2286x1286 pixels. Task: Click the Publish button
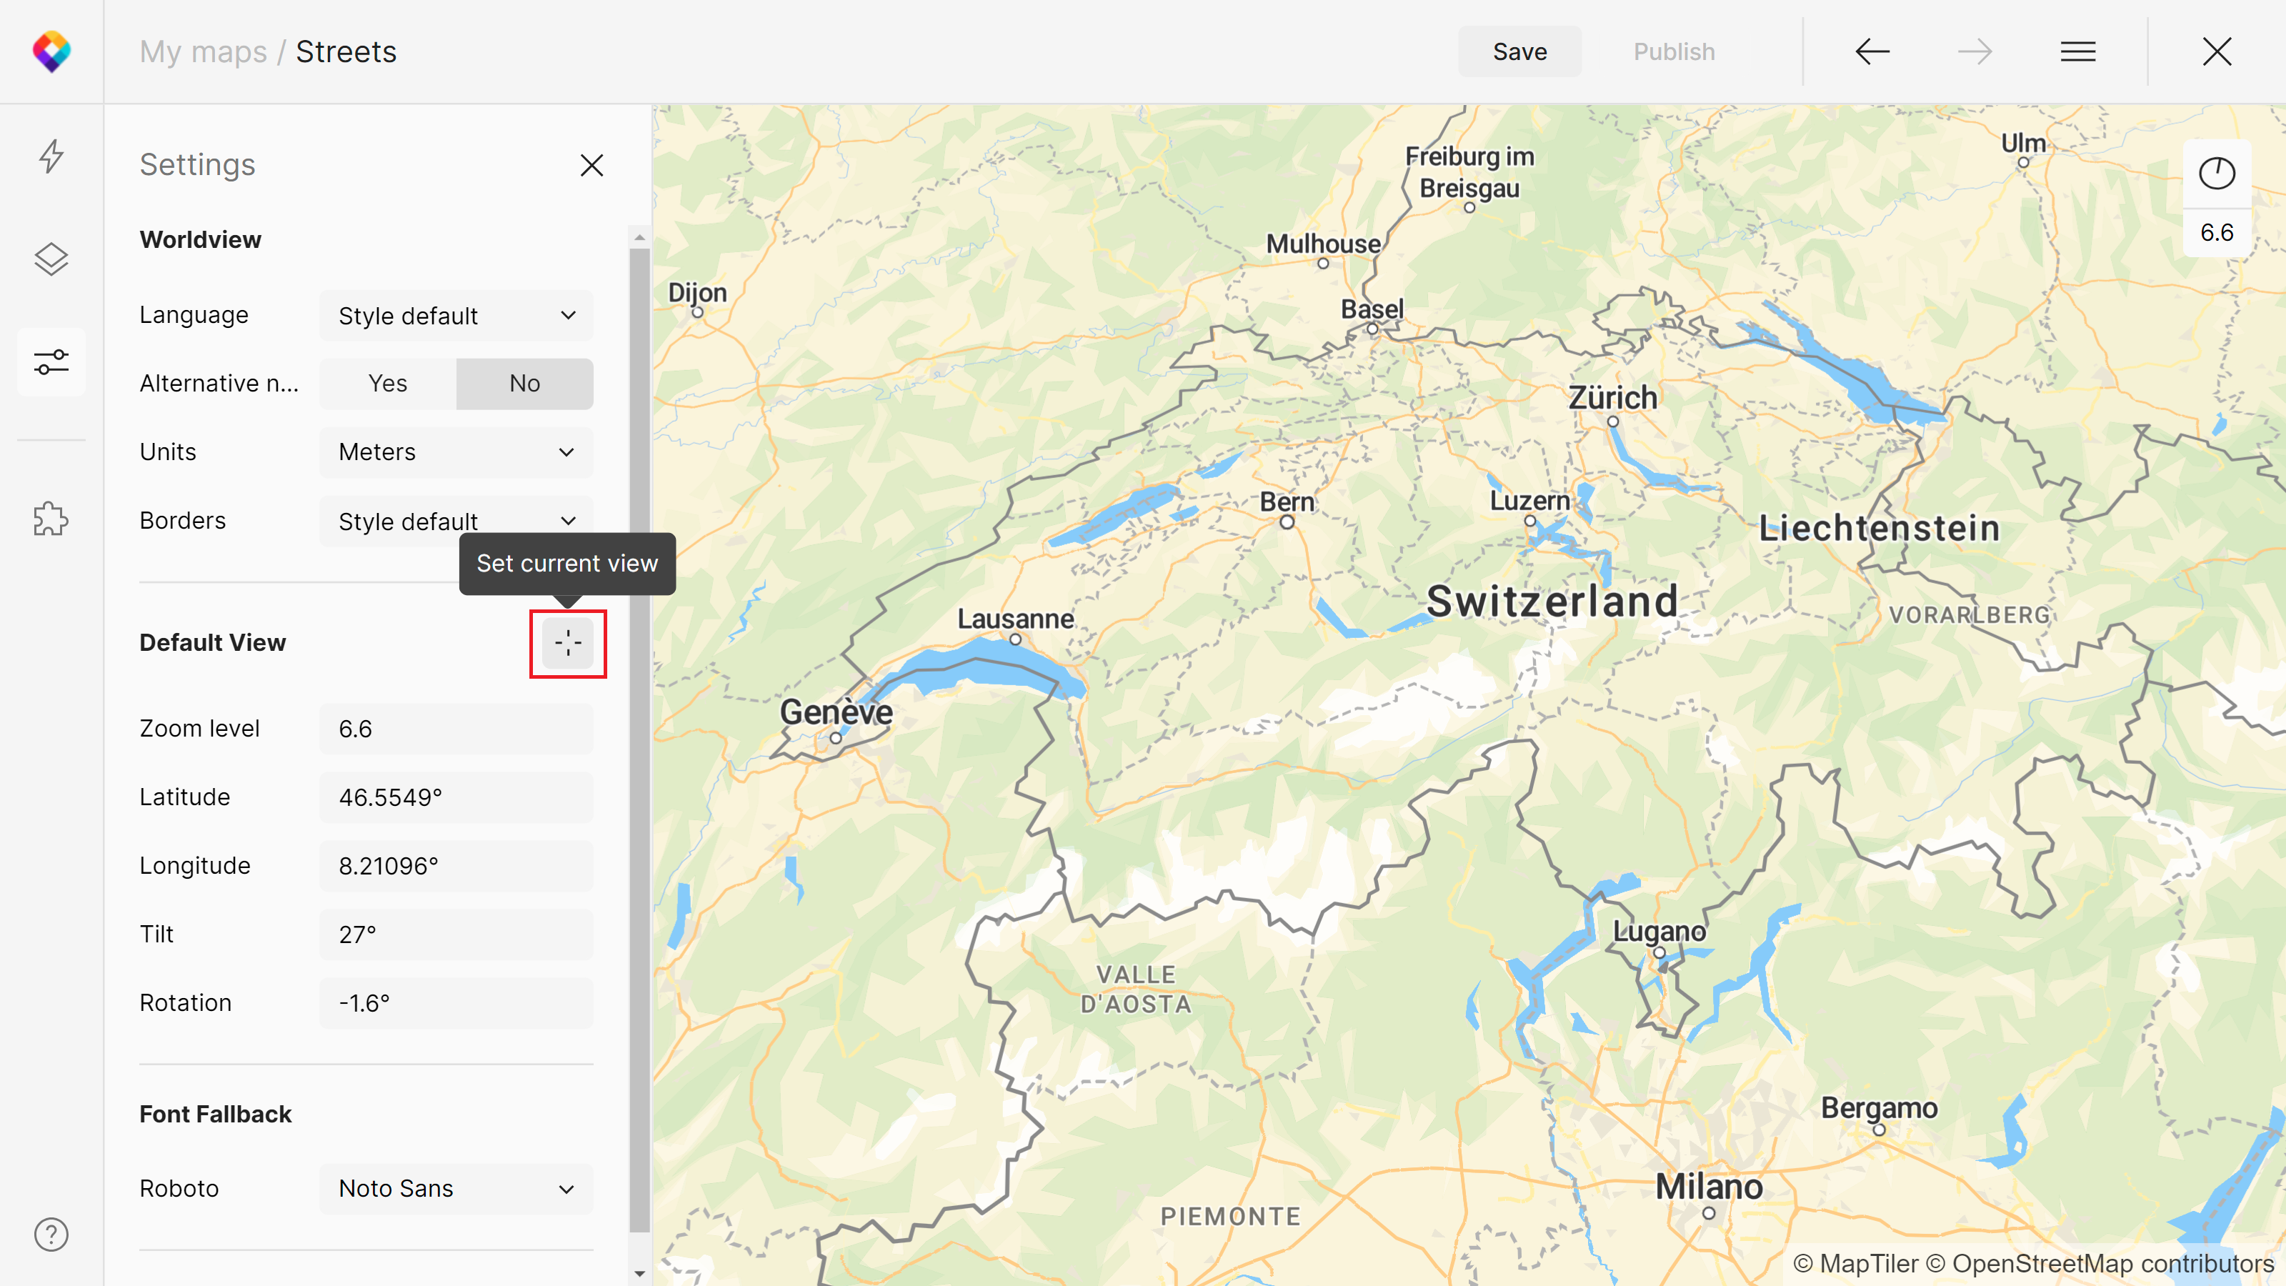(1674, 51)
